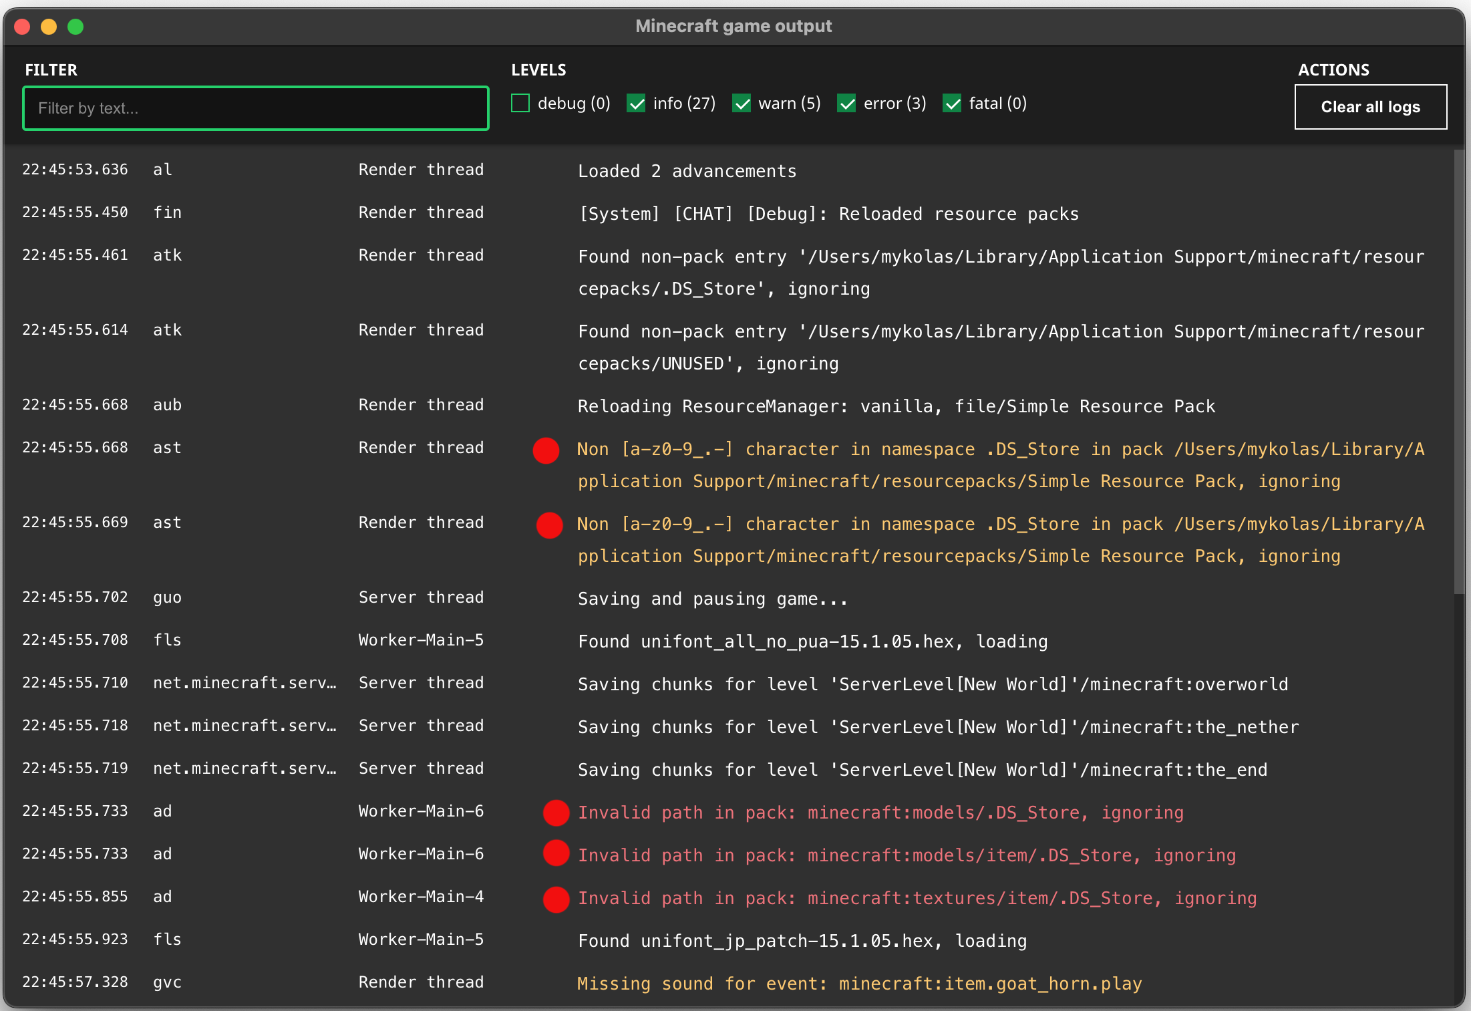This screenshot has height=1011, width=1471.
Task: Click the Reloading ResourceManager log message
Action: 896,406
